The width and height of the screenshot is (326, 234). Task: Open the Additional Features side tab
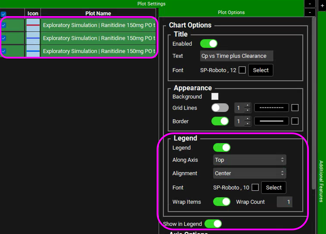[321, 181]
